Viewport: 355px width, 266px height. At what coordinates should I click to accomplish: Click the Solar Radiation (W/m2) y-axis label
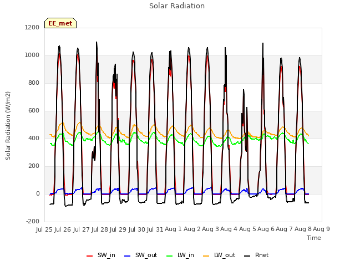point(8,126)
